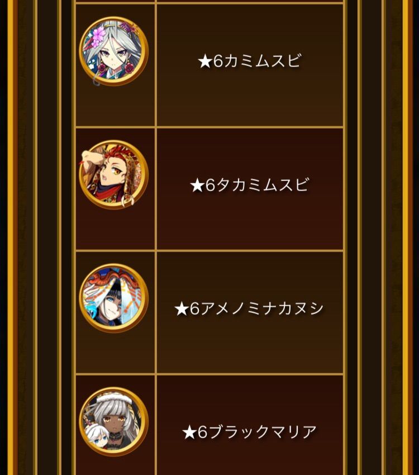The height and width of the screenshot is (475, 419).
Task: Tap the orange eyes on Black Maria's portrait
Action: [114, 420]
